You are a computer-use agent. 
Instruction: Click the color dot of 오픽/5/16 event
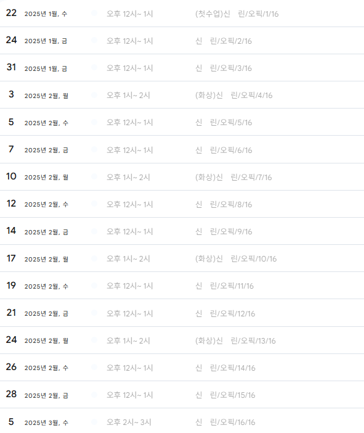pos(94,122)
